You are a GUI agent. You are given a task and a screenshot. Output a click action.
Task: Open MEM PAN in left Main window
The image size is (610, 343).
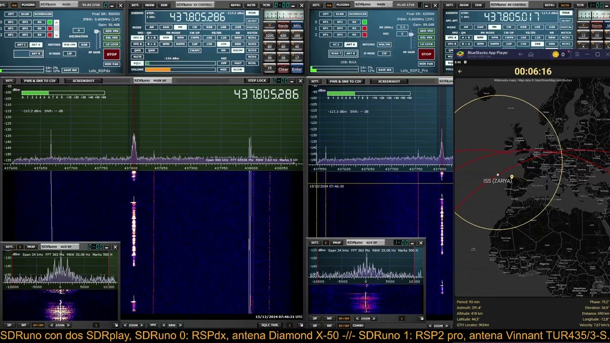[x=112, y=64]
